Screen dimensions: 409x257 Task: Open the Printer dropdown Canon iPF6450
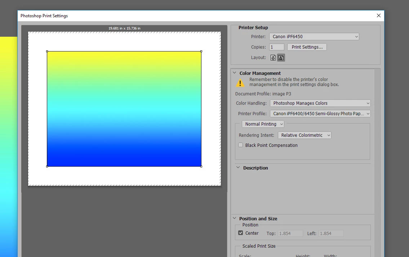tap(314, 36)
